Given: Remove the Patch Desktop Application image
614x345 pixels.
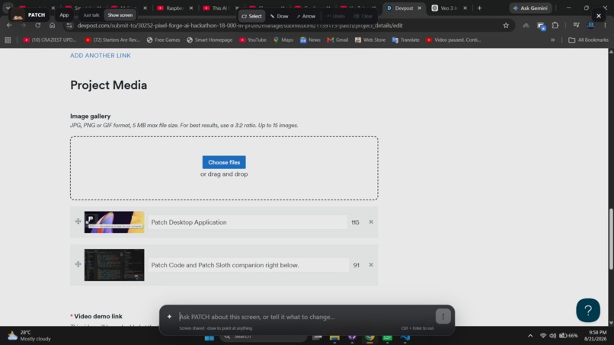Looking at the screenshot, I should [371, 222].
